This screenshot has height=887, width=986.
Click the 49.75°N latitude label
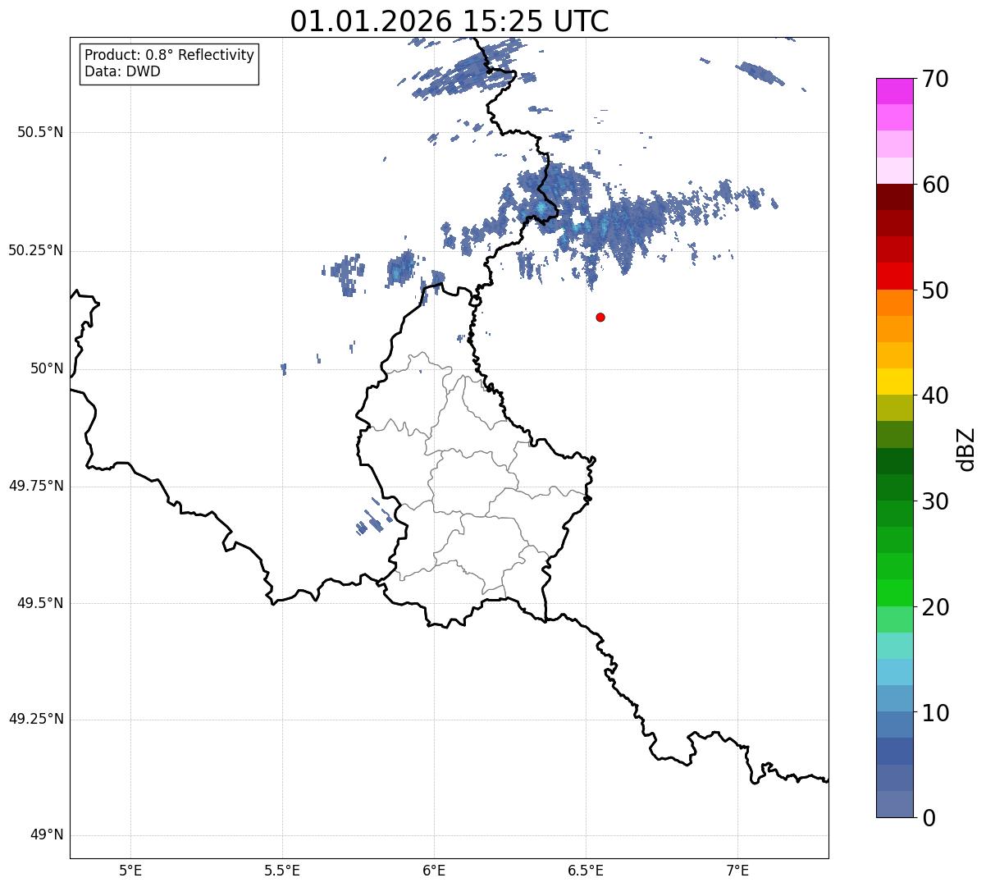[x=36, y=486]
